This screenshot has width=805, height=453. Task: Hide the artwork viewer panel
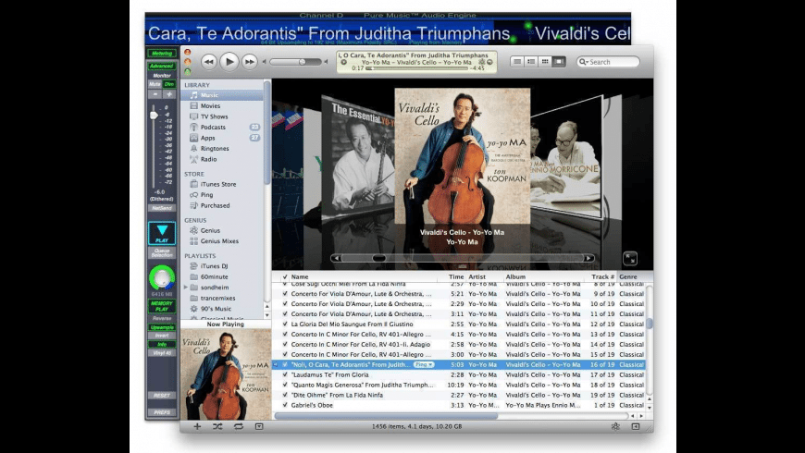point(259,426)
